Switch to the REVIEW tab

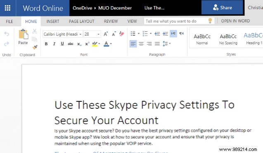[x=111, y=22]
